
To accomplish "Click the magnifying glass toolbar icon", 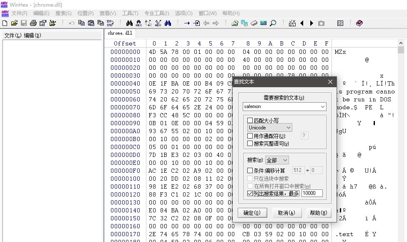I will pyautogui.click(x=273, y=23).
